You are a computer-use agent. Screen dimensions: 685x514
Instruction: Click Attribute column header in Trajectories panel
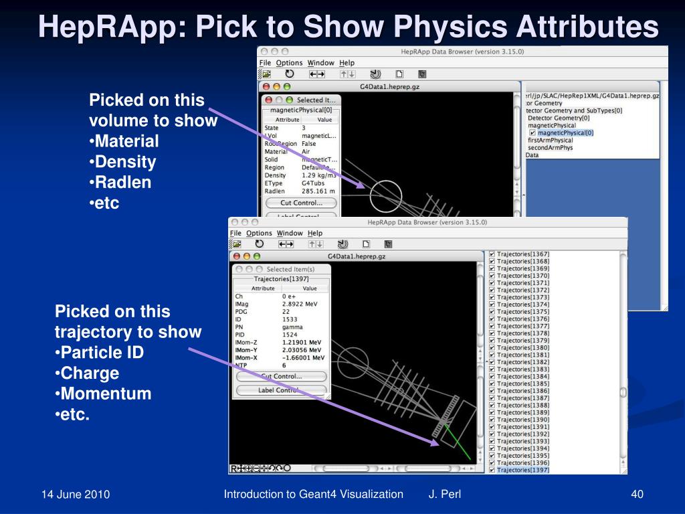[x=263, y=288]
